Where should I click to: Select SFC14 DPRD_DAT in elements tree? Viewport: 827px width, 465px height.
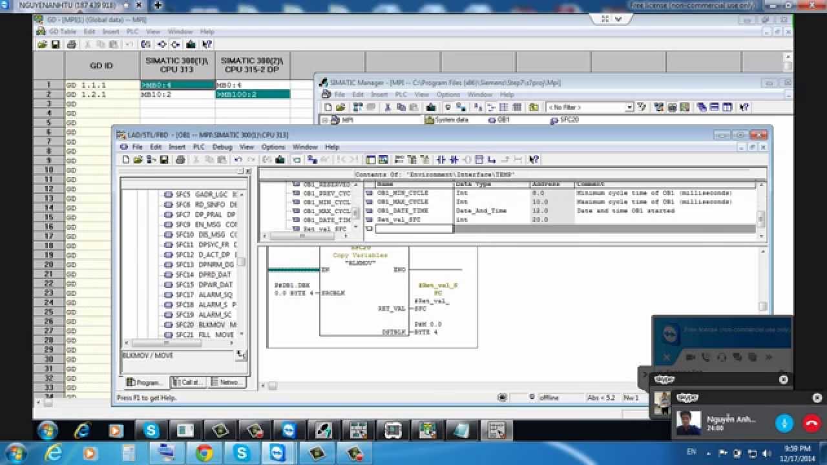tap(198, 274)
